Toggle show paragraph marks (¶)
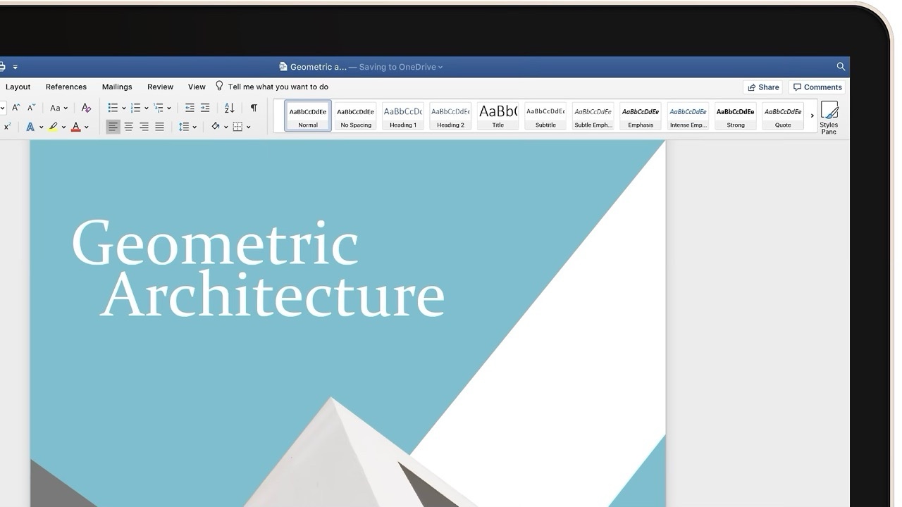Viewport: 902px width, 507px height. click(x=254, y=108)
